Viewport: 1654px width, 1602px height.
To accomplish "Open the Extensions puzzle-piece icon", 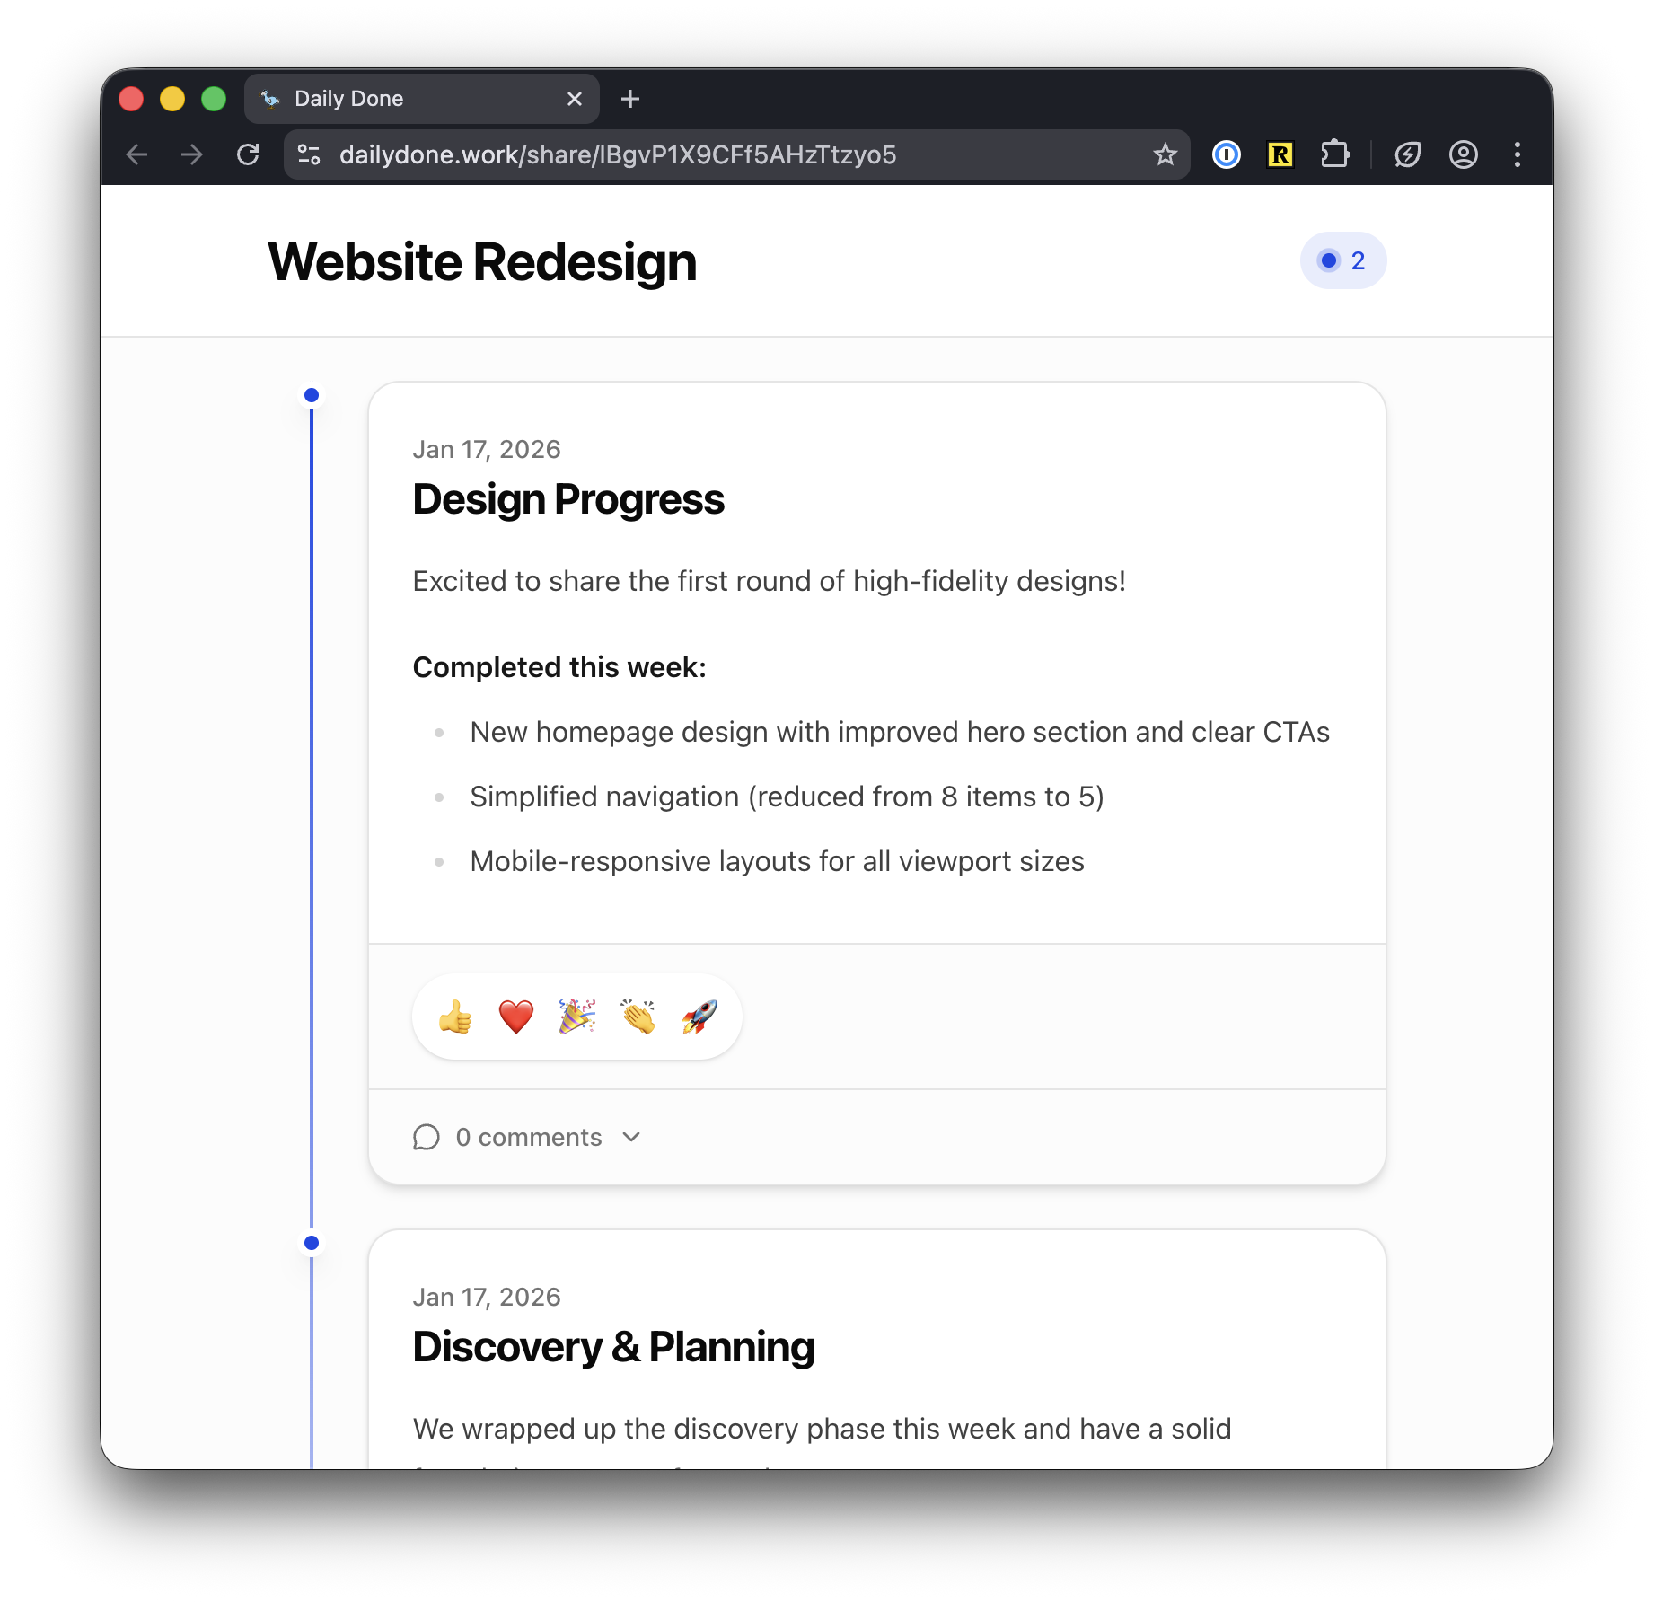I will (x=1334, y=154).
